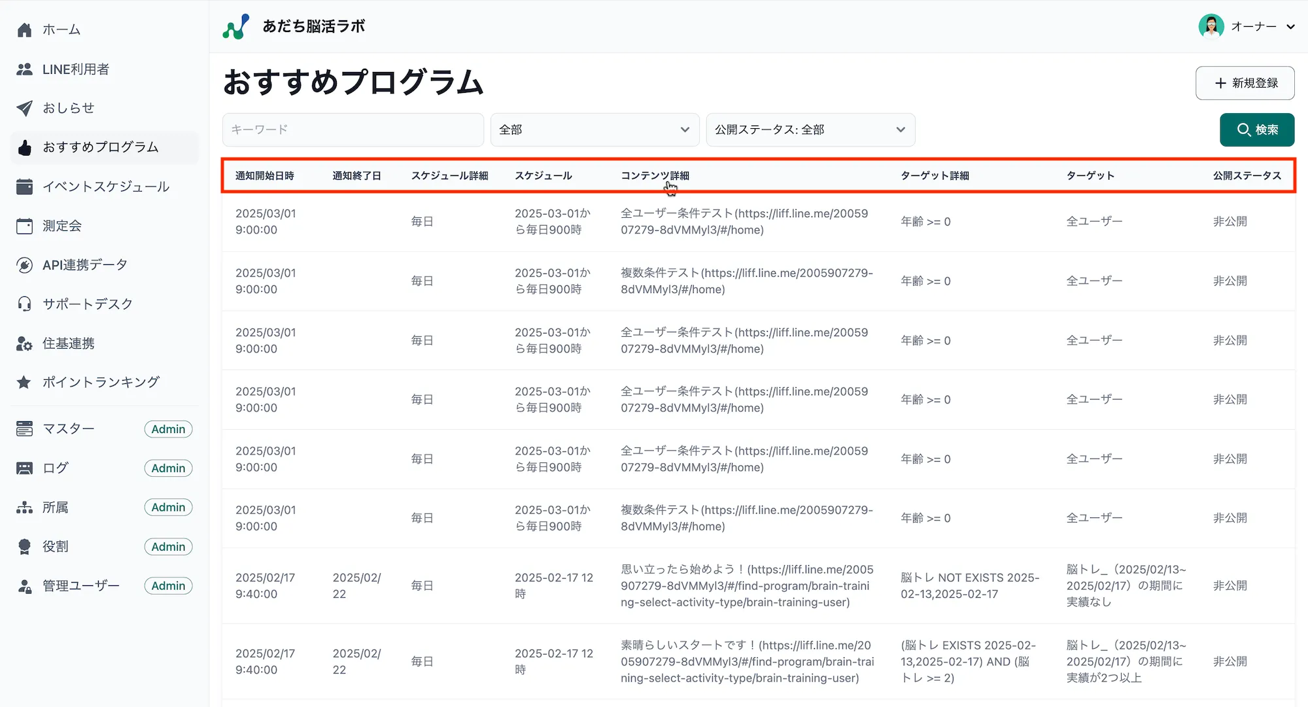
Task: Open the サポートデスク headset icon
Action: point(24,303)
